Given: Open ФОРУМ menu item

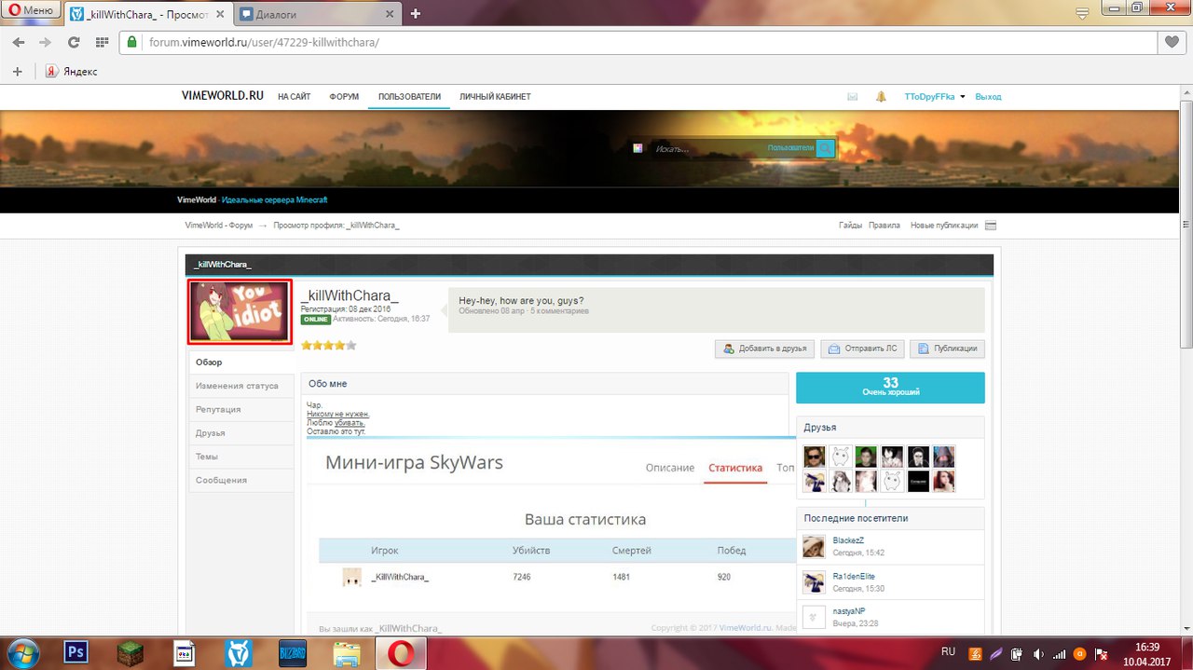Looking at the screenshot, I should tap(344, 97).
